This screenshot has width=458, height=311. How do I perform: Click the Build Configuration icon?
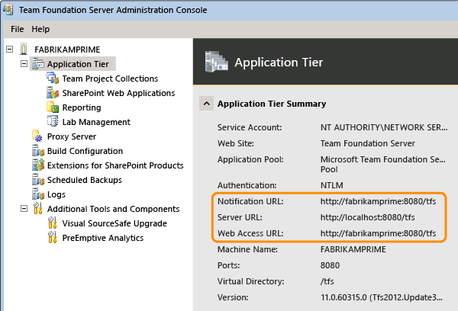point(38,151)
